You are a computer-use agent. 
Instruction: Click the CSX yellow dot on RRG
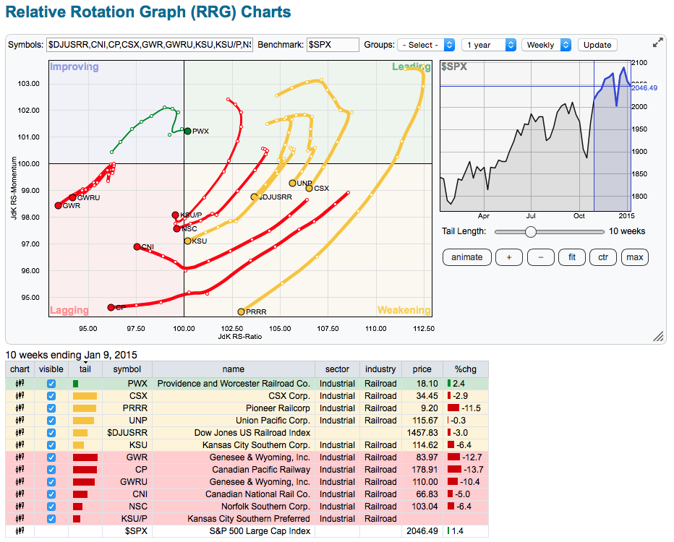pyautogui.click(x=309, y=188)
